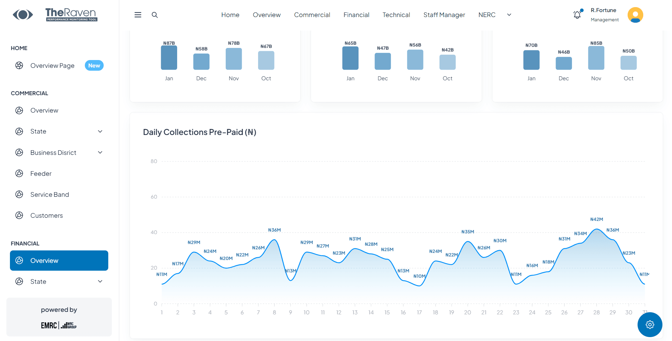Click the search icon in the top bar

tap(155, 15)
